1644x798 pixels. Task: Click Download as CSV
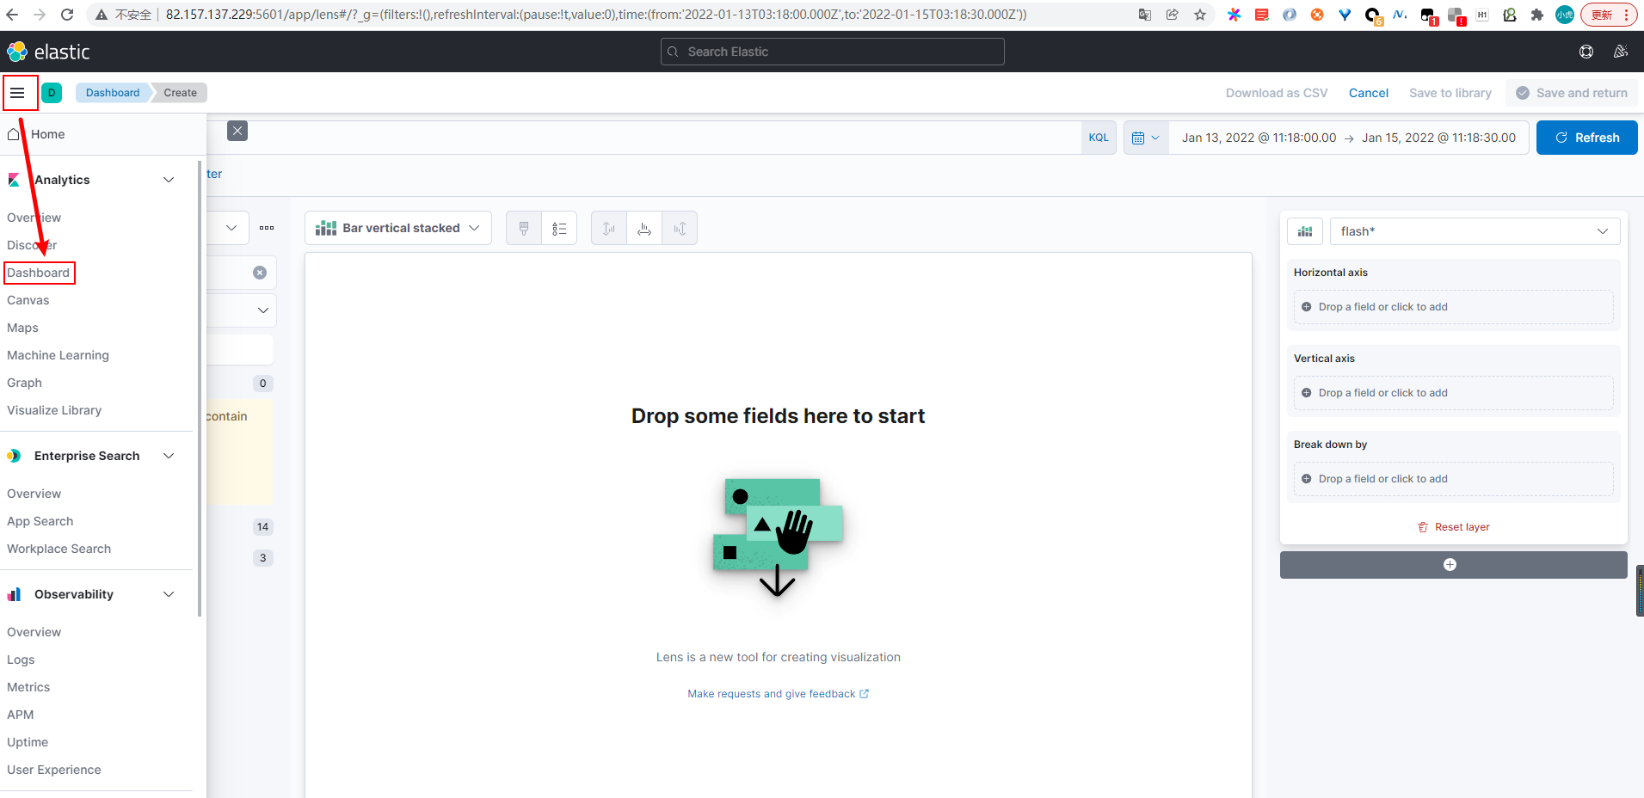pyautogui.click(x=1277, y=93)
